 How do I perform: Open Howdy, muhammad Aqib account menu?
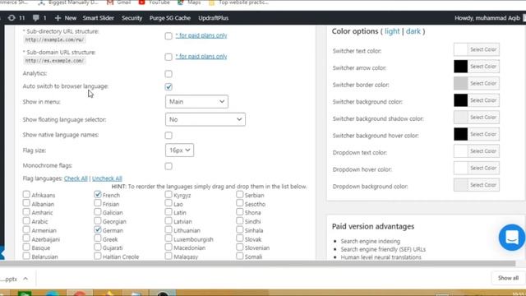(x=487, y=18)
